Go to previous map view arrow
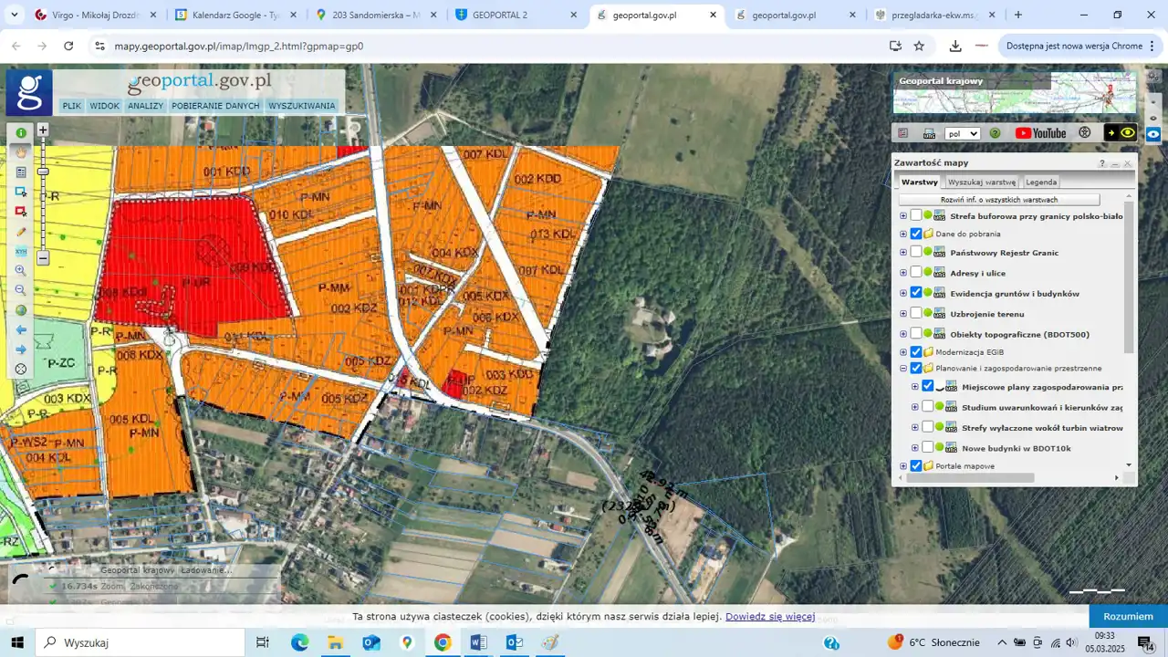 pyautogui.click(x=21, y=329)
